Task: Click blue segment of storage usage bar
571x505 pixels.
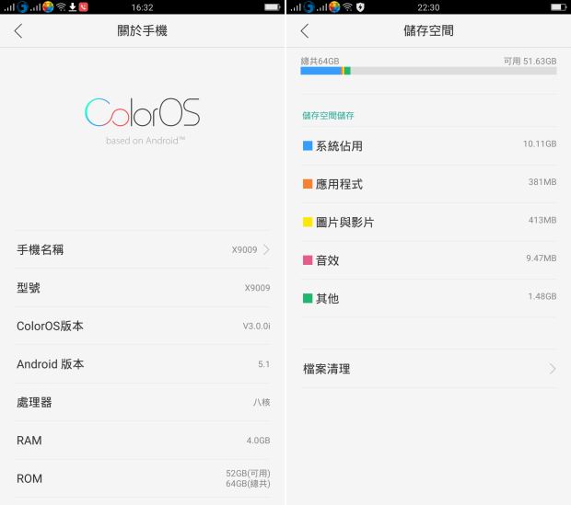Action: coord(320,71)
